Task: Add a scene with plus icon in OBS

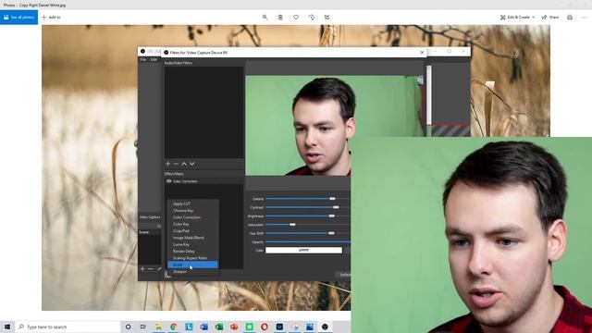Action: tap(142, 269)
